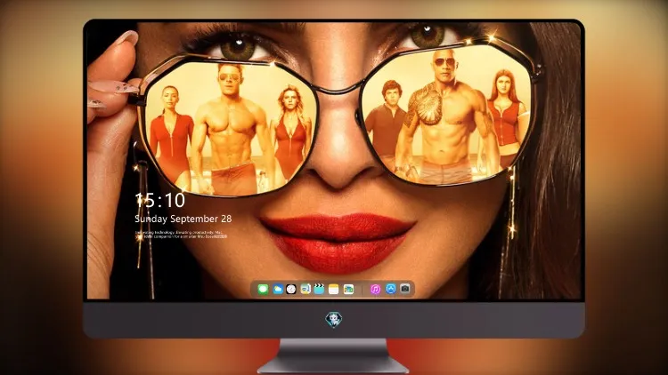Click the dock separator line

point(363,290)
